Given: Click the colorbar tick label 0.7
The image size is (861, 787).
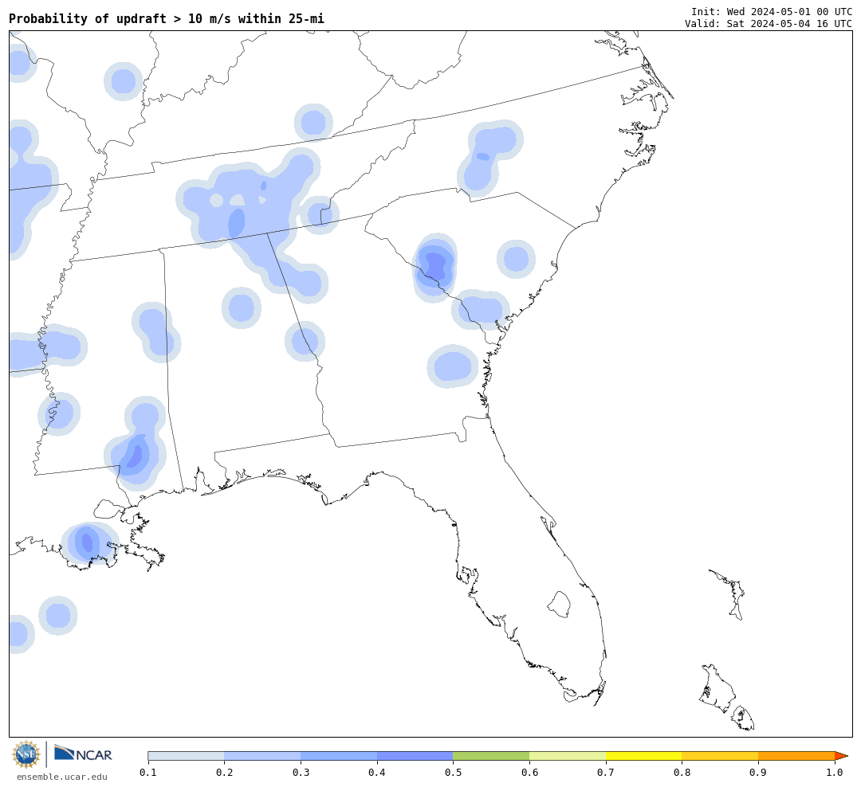Looking at the screenshot, I should coord(606,773).
